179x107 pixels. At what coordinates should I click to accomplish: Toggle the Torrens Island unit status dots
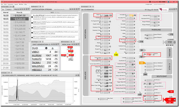click(99, 59)
